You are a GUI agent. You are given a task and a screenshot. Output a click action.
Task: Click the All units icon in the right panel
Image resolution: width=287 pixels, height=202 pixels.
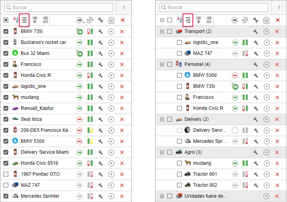tap(209, 20)
